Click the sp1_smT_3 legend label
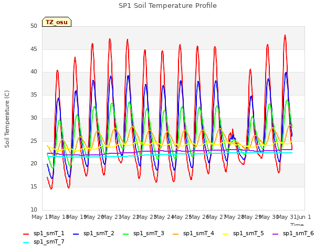Screen dimensions: 336x252 click(149, 233)
